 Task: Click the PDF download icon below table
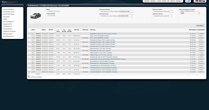pos(29,77)
